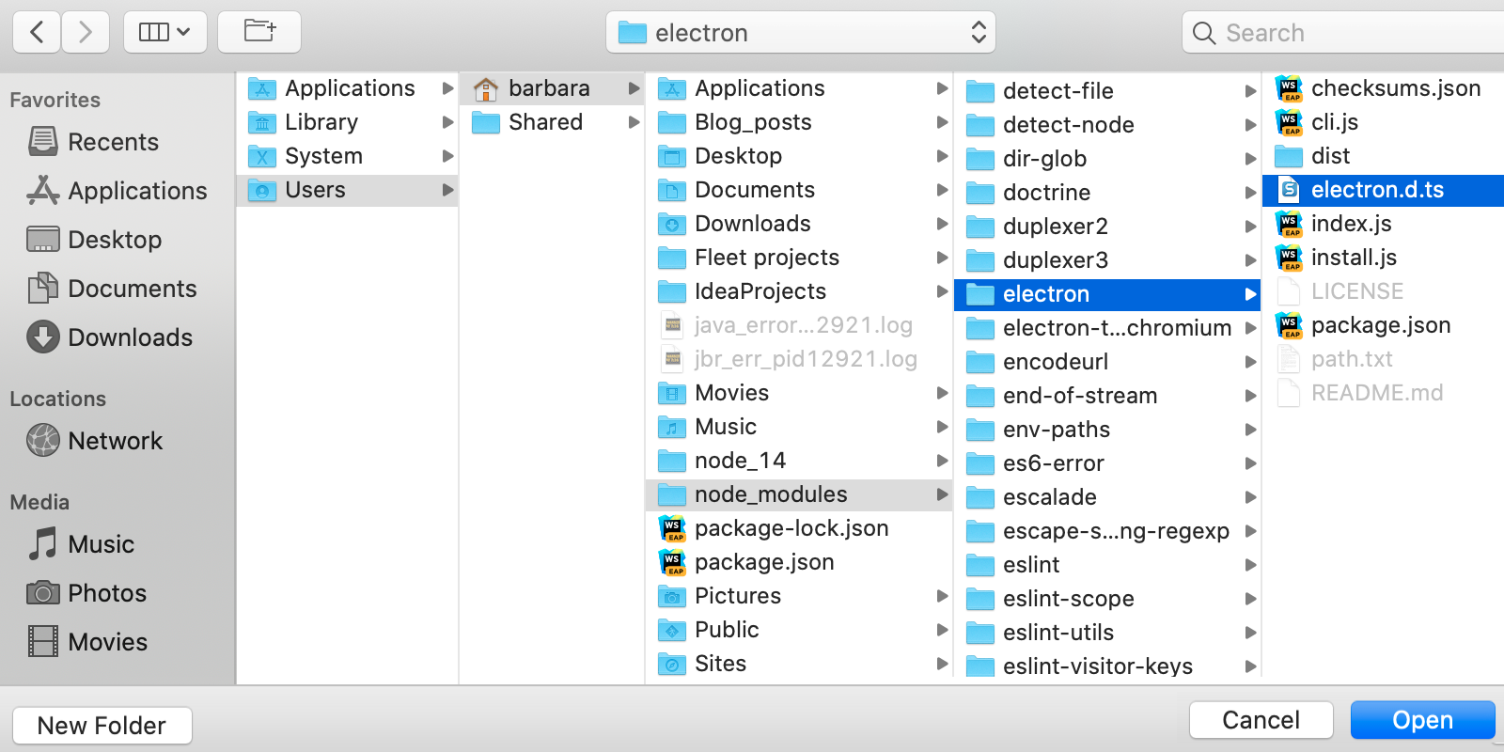Expand the detect-file folder arrow
Screen dimensions: 1504x752
coord(1251,91)
